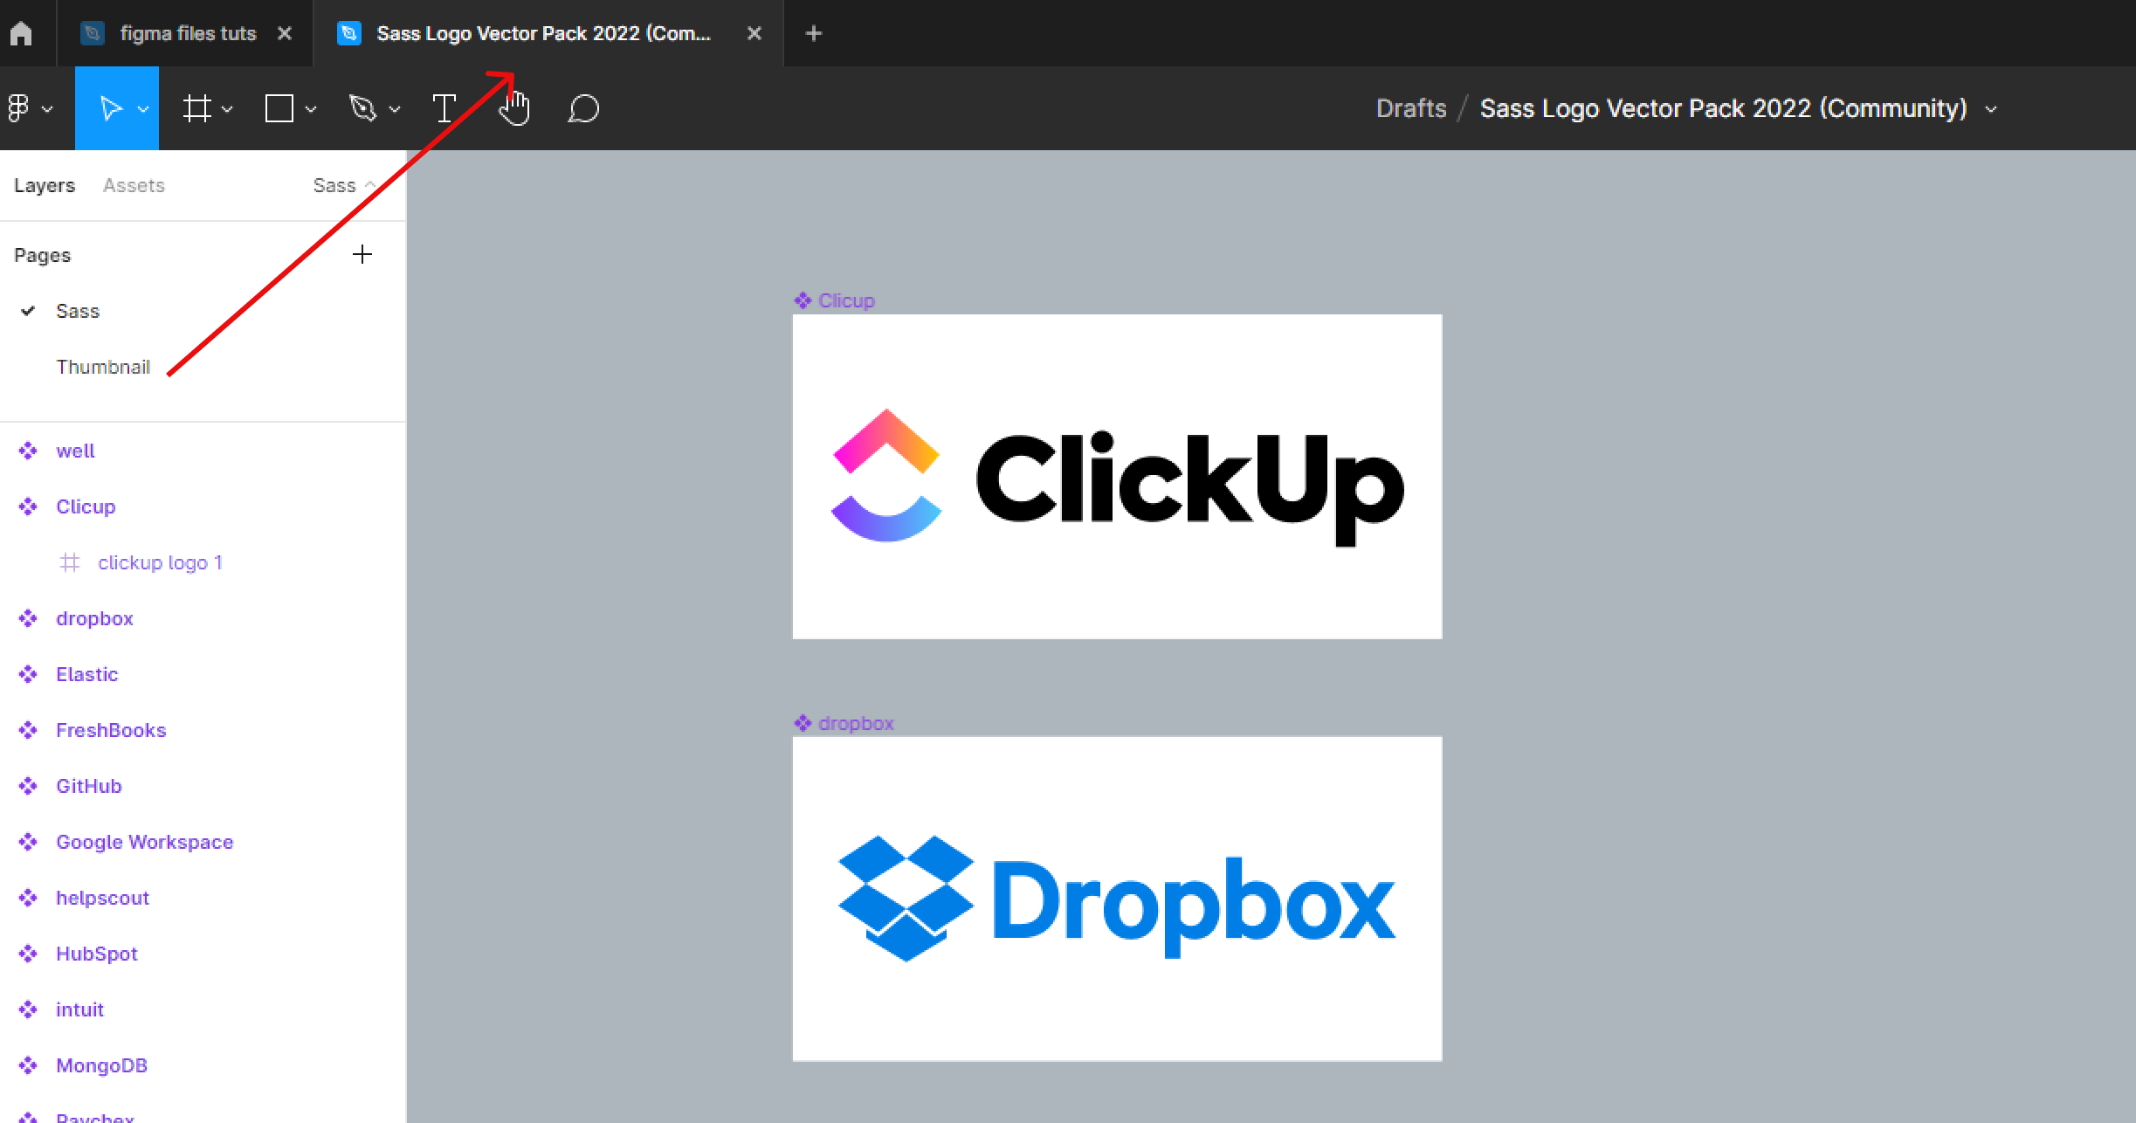
Task: Open a new tab with the plus button
Action: tap(813, 32)
